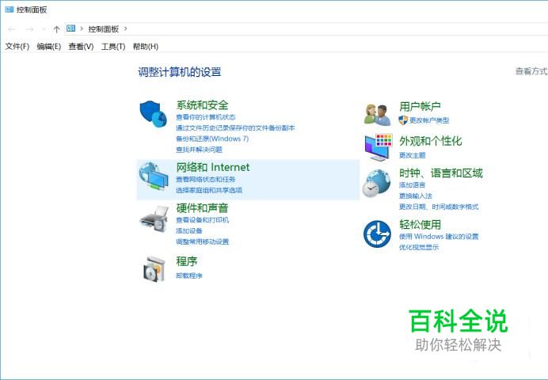
Task: Click 添加设备 link
Action: pyautogui.click(x=189, y=231)
